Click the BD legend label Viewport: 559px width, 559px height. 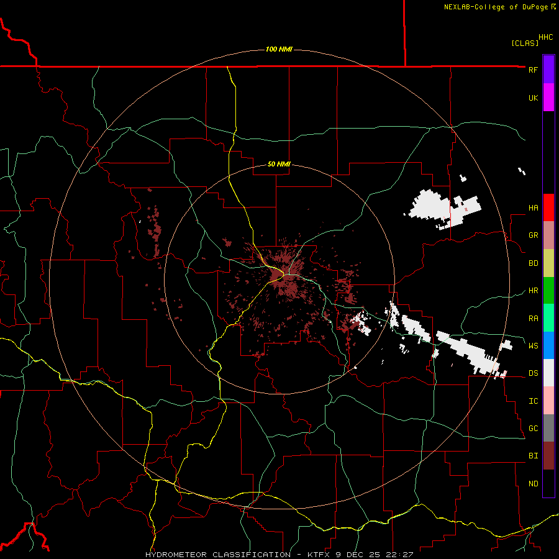(x=533, y=263)
